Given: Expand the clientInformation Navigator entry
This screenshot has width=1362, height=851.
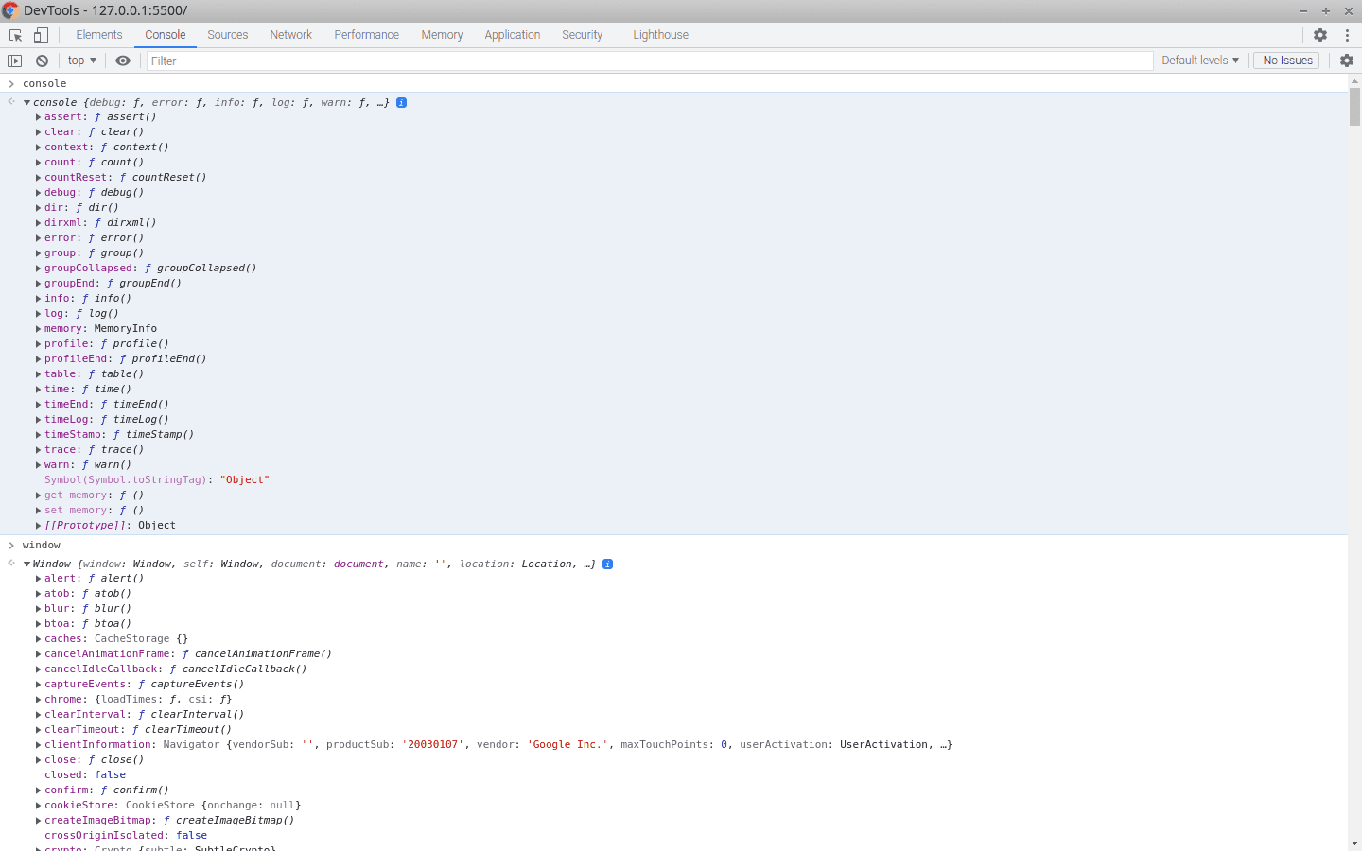Looking at the screenshot, I should pos(38,745).
